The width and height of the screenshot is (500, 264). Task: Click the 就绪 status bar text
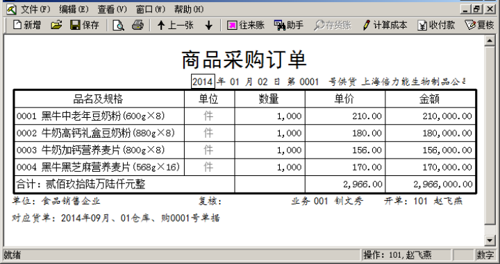tap(12, 255)
